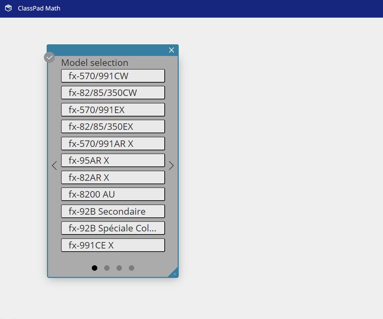
Task: Select the fourth page indicator dot
Action: click(131, 268)
